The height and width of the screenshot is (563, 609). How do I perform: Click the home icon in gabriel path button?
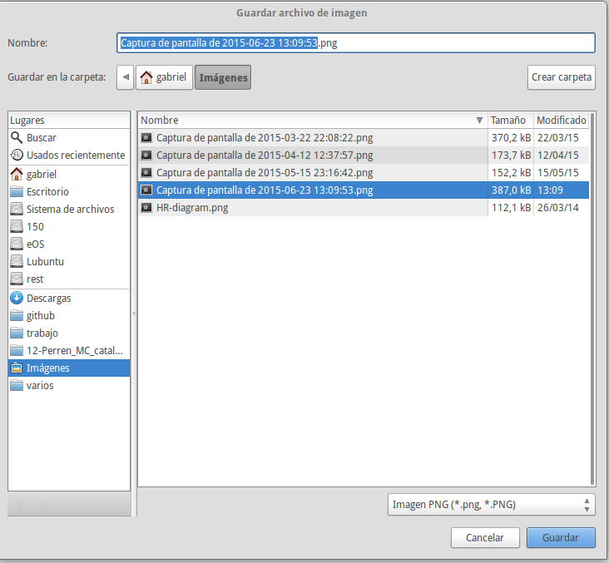[x=146, y=77]
